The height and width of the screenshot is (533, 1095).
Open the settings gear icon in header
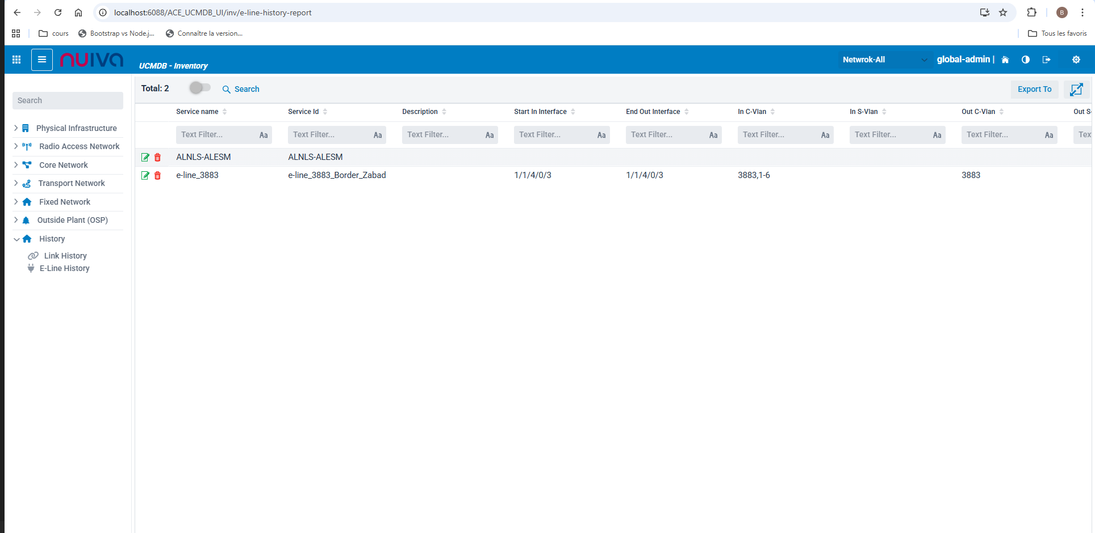(1076, 60)
